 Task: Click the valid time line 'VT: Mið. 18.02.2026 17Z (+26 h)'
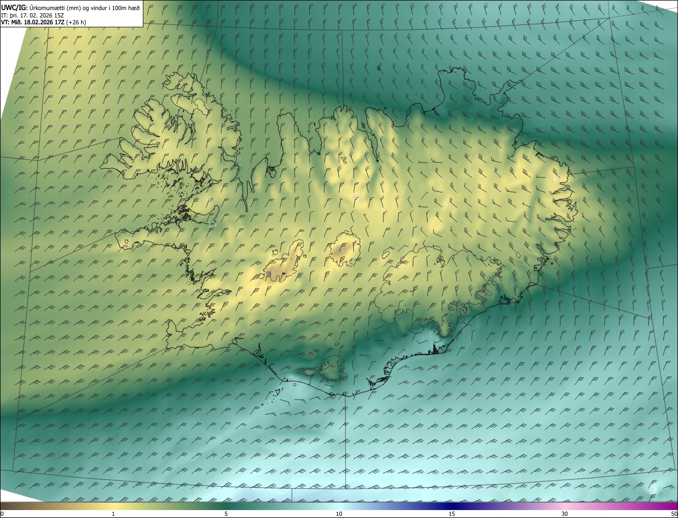point(44,22)
